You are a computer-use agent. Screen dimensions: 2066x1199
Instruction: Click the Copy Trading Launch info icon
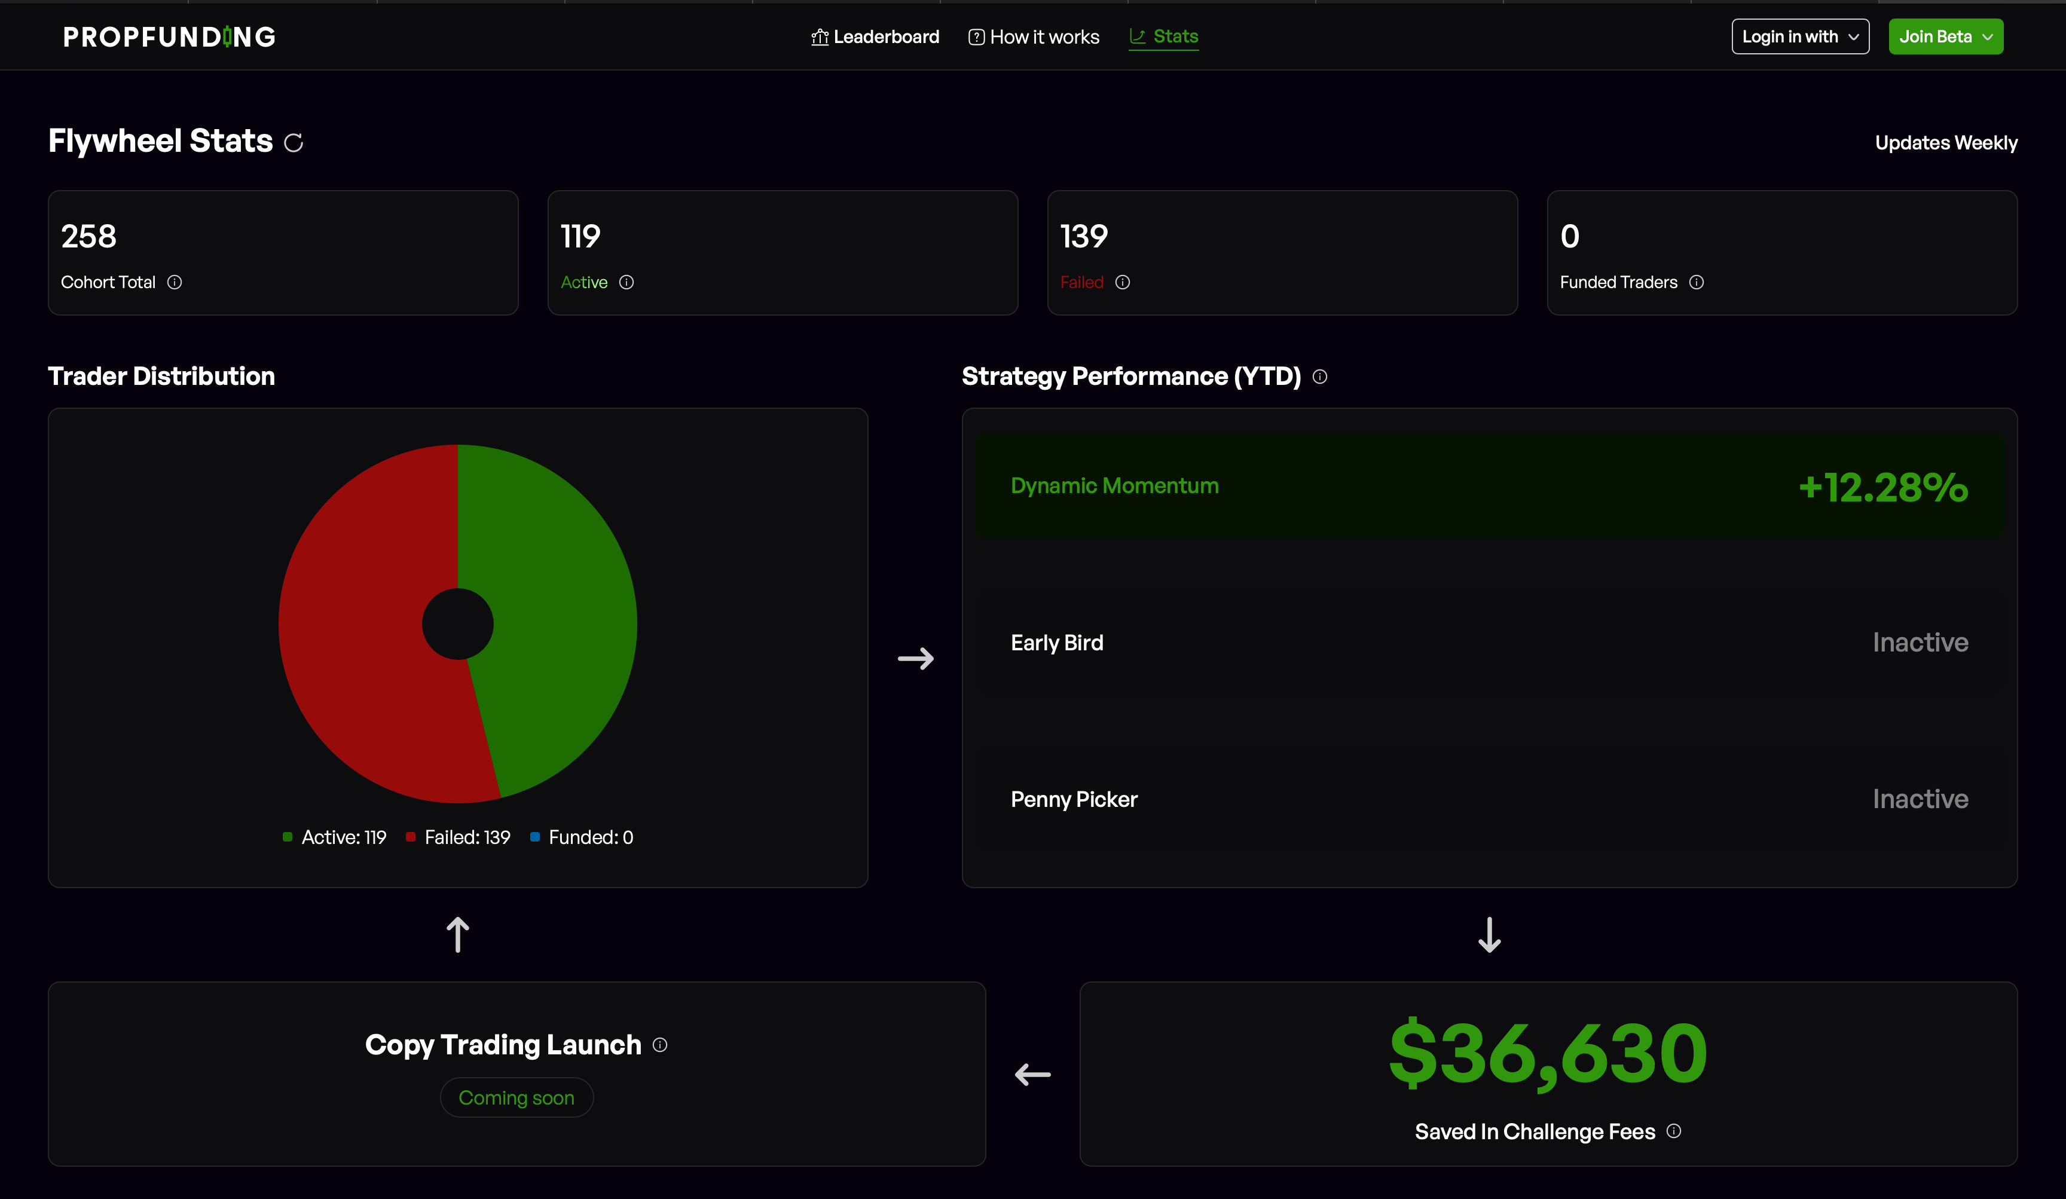click(660, 1045)
